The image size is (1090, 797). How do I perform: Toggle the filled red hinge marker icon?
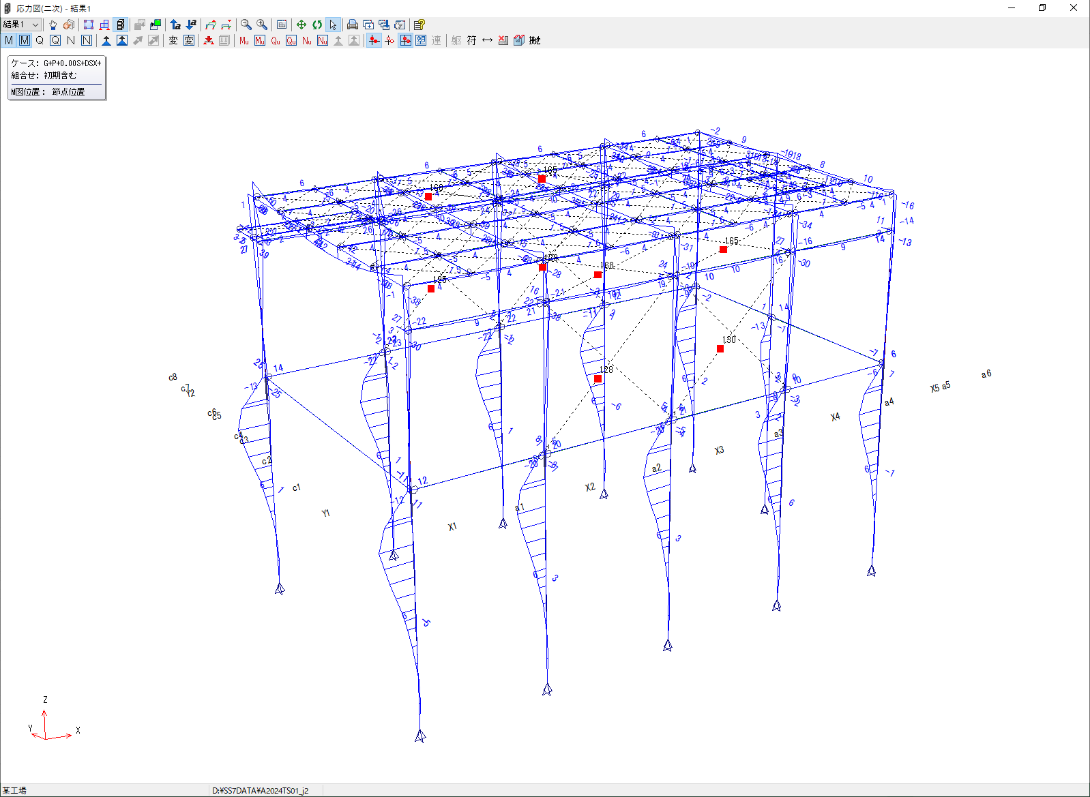pos(374,40)
